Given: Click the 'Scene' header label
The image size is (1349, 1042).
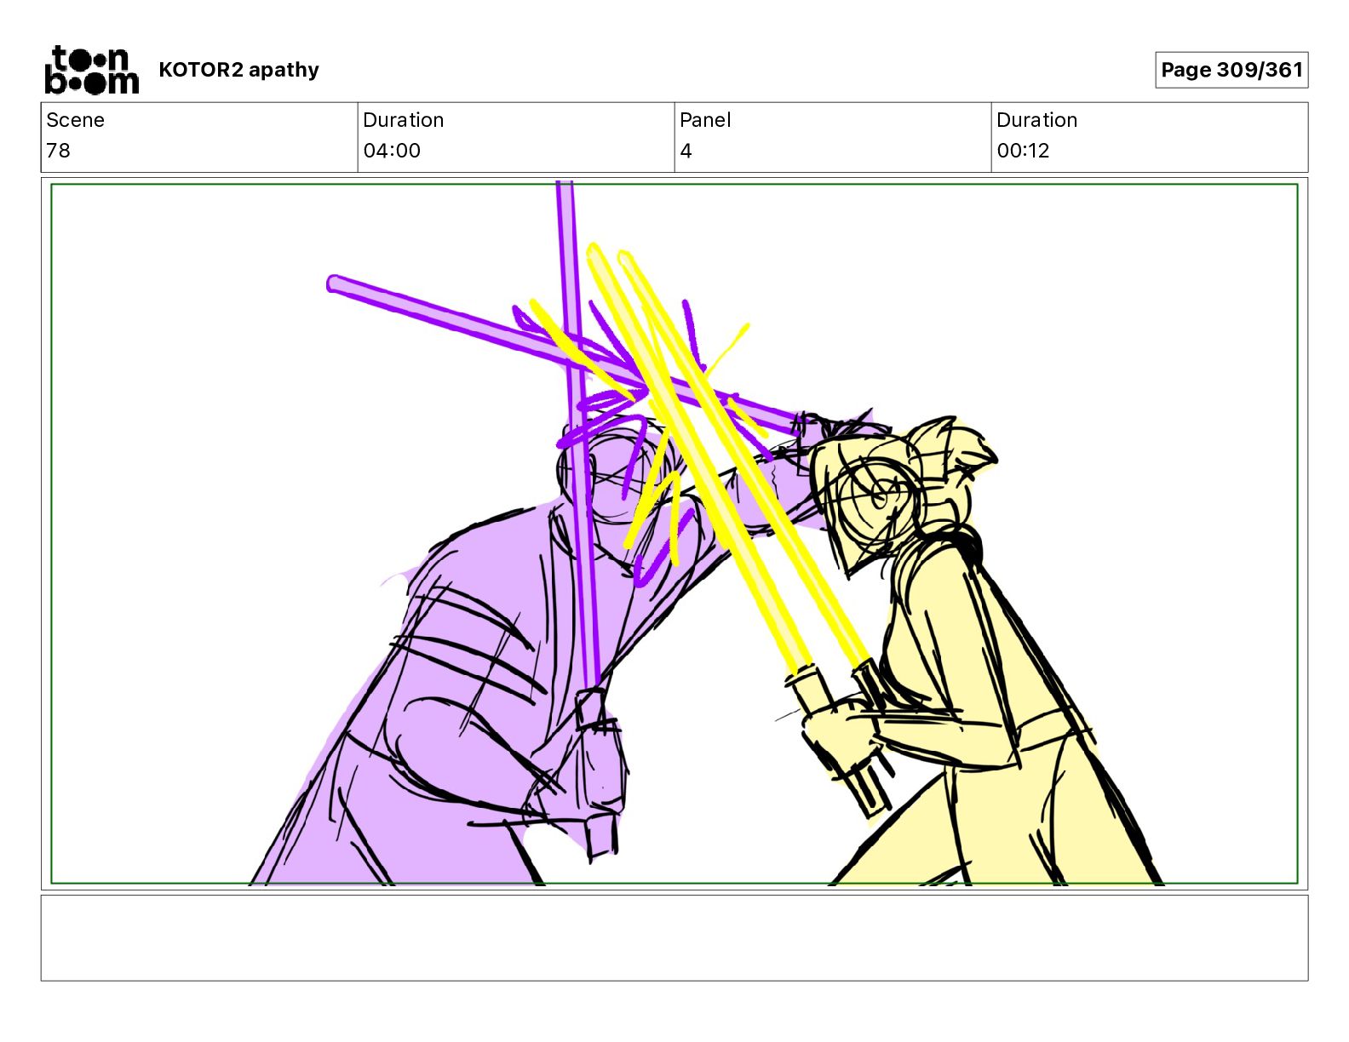Looking at the screenshot, I should [75, 120].
